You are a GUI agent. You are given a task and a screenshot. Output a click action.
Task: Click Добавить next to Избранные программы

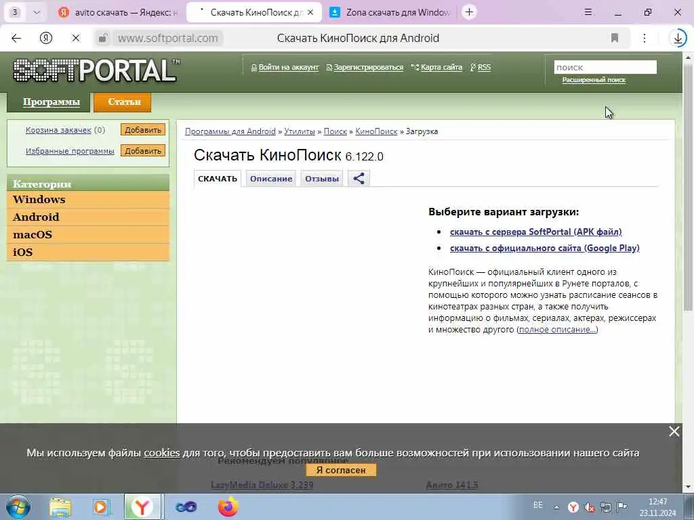tap(143, 151)
